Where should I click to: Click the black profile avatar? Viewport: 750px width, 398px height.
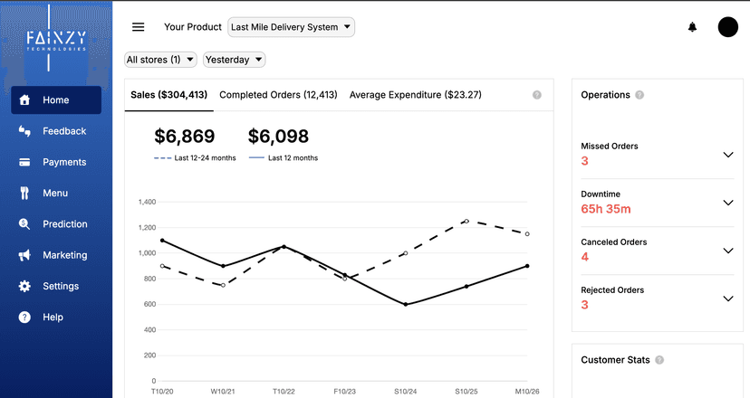coord(727,27)
